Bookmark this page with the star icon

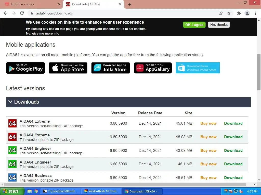click(229, 13)
